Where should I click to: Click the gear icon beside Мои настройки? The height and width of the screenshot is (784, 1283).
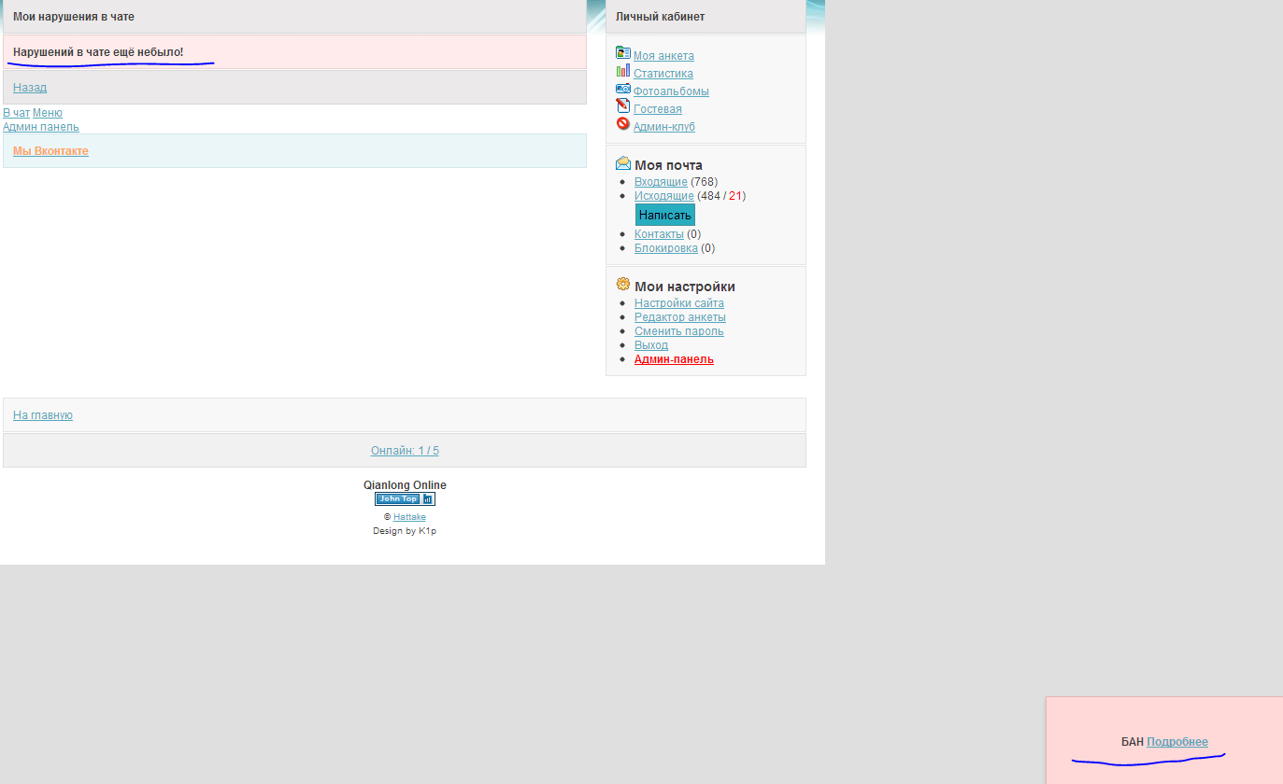(623, 284)
